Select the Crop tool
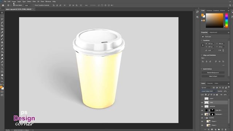This screenshot has width=233, height=131. click(x=2, y=26)
